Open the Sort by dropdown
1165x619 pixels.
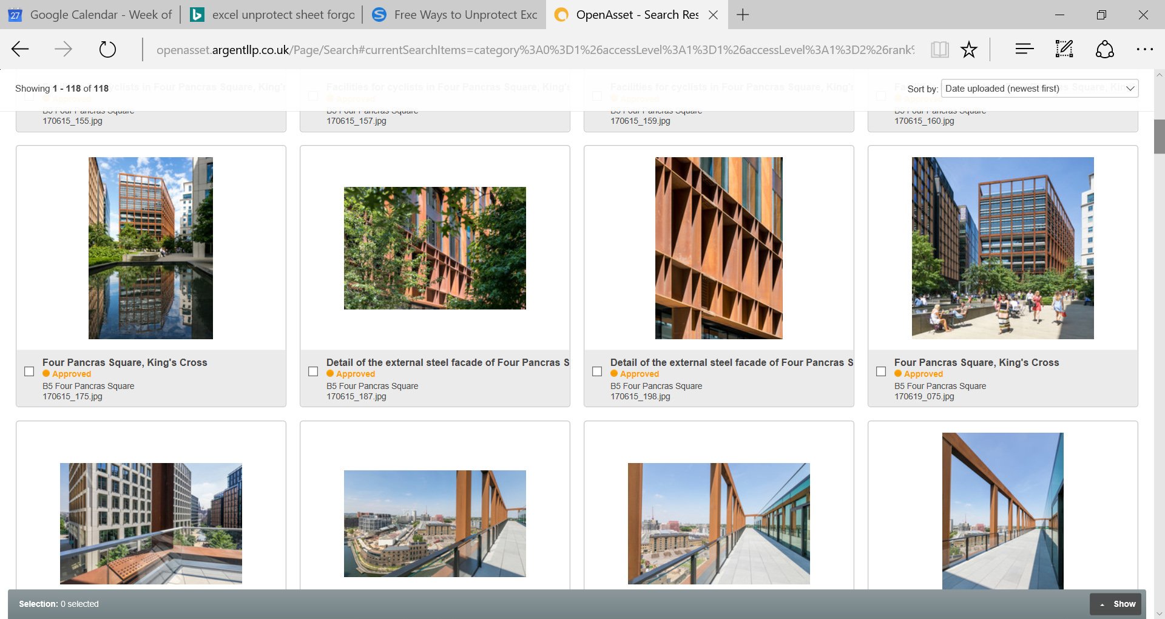pyautogui.click(x=1039, y=89)
